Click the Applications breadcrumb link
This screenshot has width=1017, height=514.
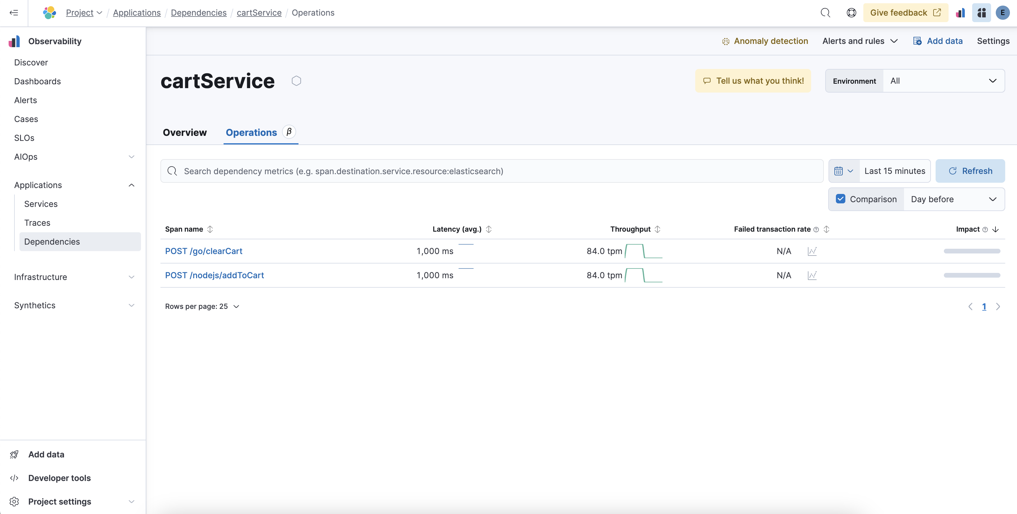pyautogui.click(x=137, y=13)
